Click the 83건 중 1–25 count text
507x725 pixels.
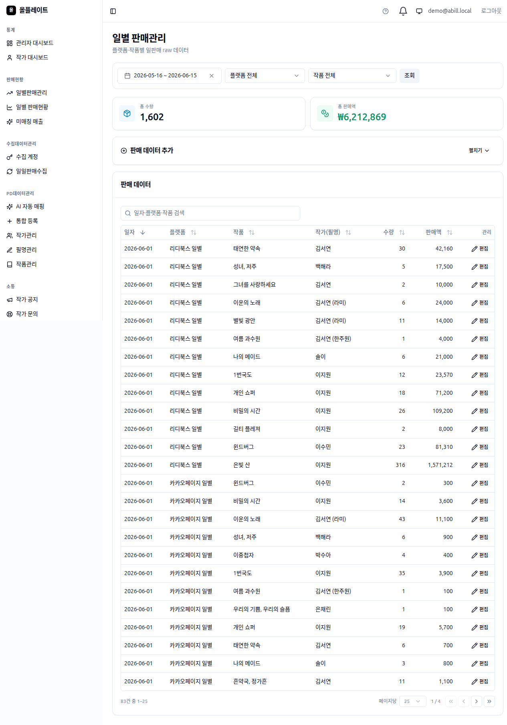point(134,701)
